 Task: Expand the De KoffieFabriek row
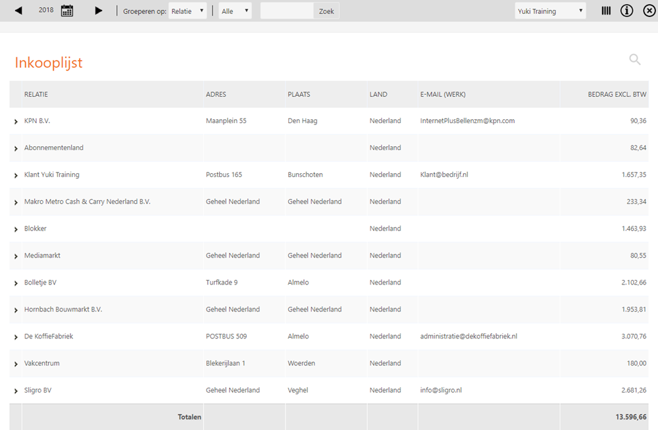point(16,336)
